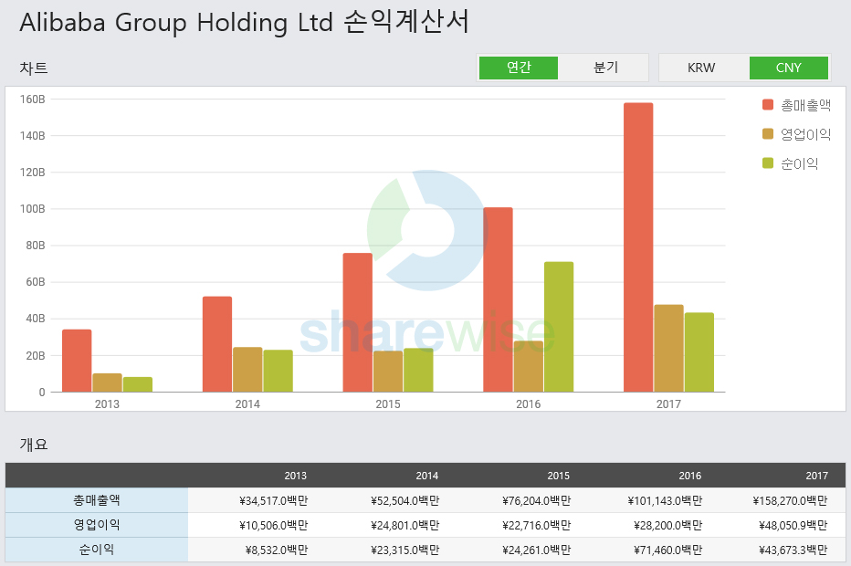Click the 2013 x-axis label
This screenshot has height=566, width=851.
(x=107, y=404)
